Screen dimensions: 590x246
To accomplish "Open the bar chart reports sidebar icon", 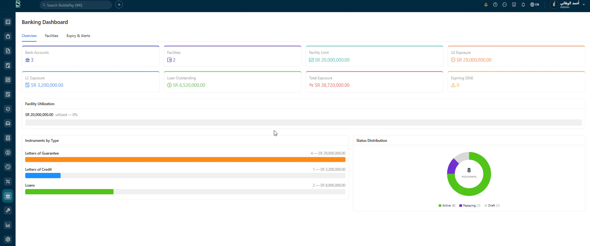I will (x=8, y=225).
